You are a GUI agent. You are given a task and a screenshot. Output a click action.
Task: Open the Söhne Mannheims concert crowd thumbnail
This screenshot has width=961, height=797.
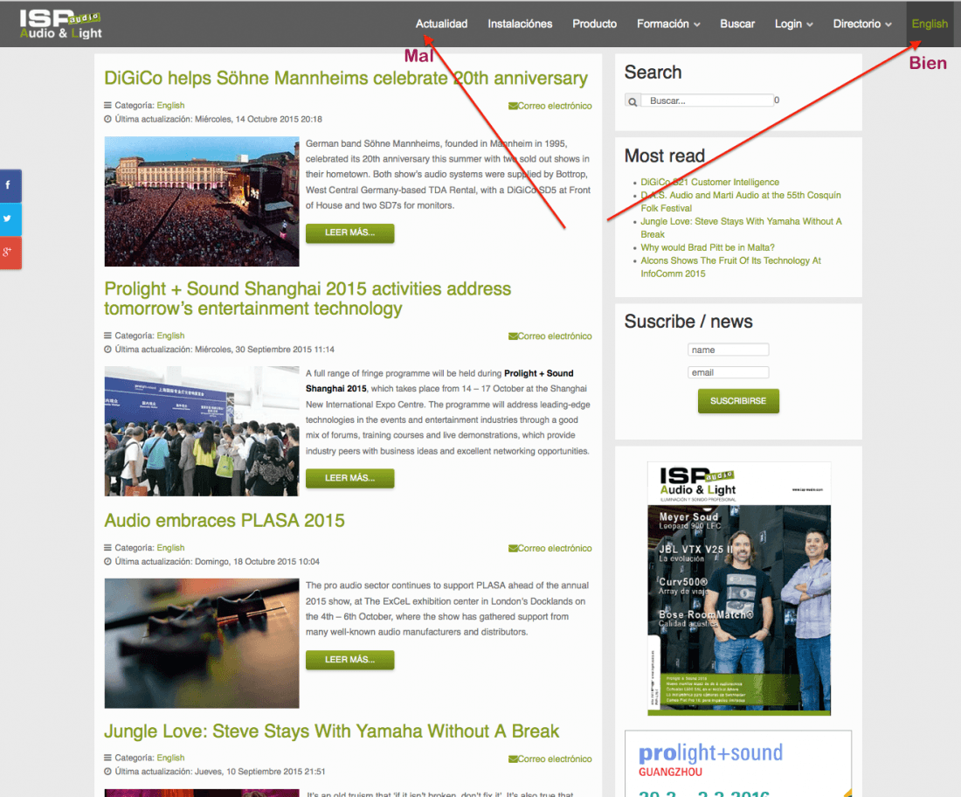point(202,202)
